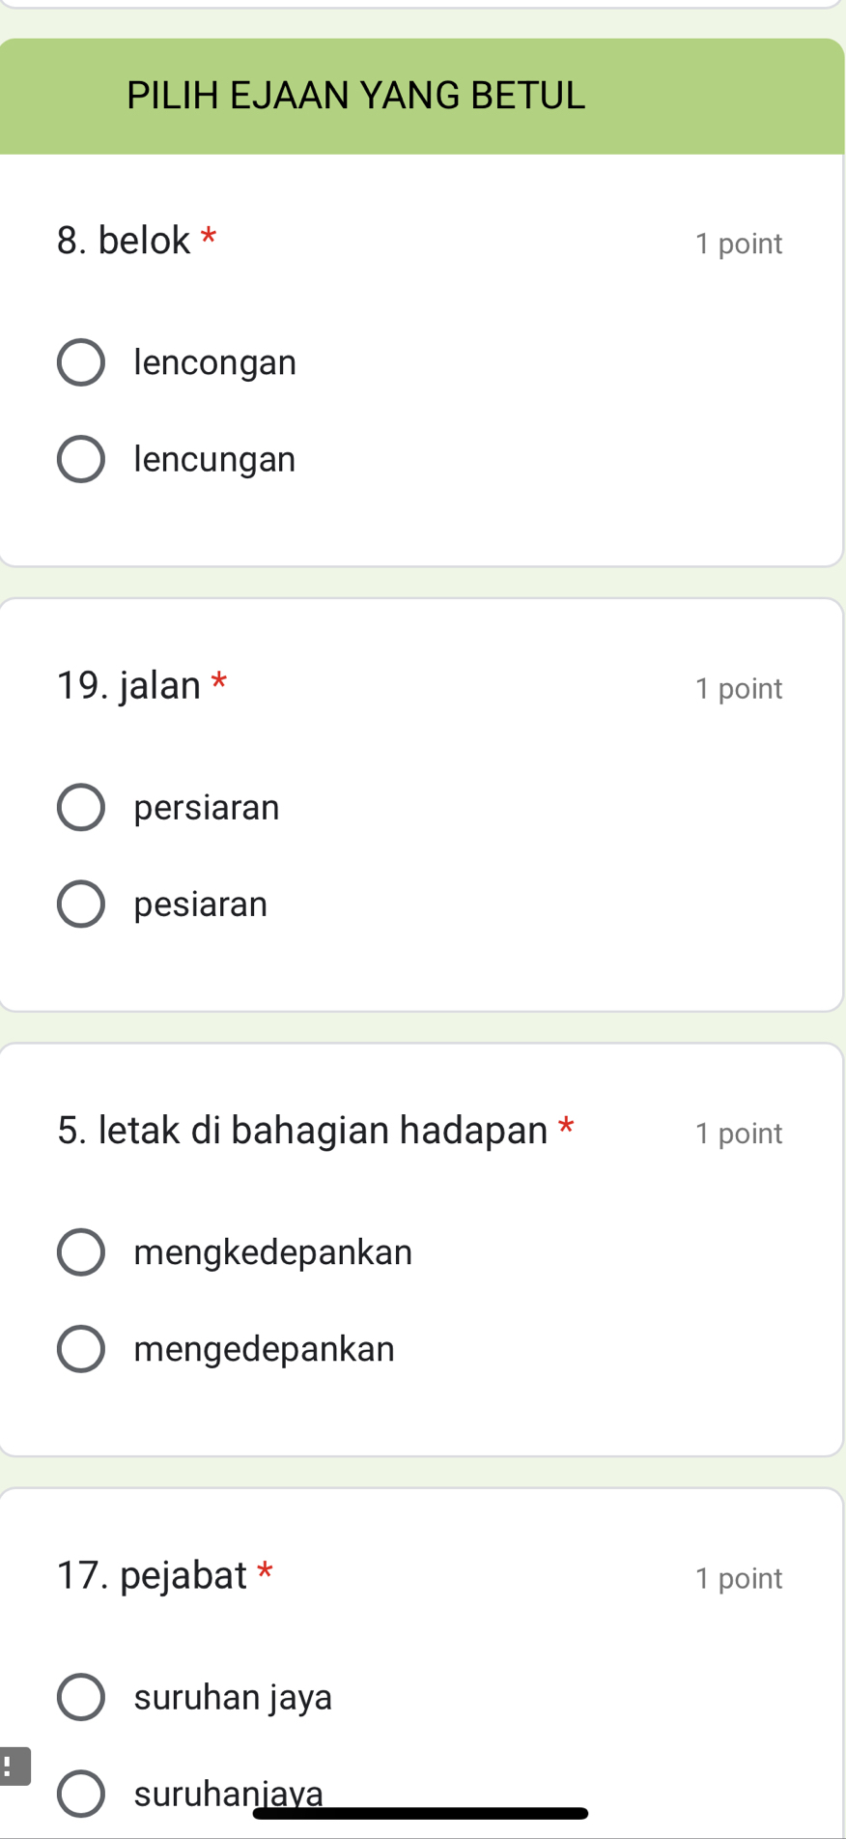Tap the "19. jalan" question title
Viewport: 846px width, 1839px height.
(129, 685)
